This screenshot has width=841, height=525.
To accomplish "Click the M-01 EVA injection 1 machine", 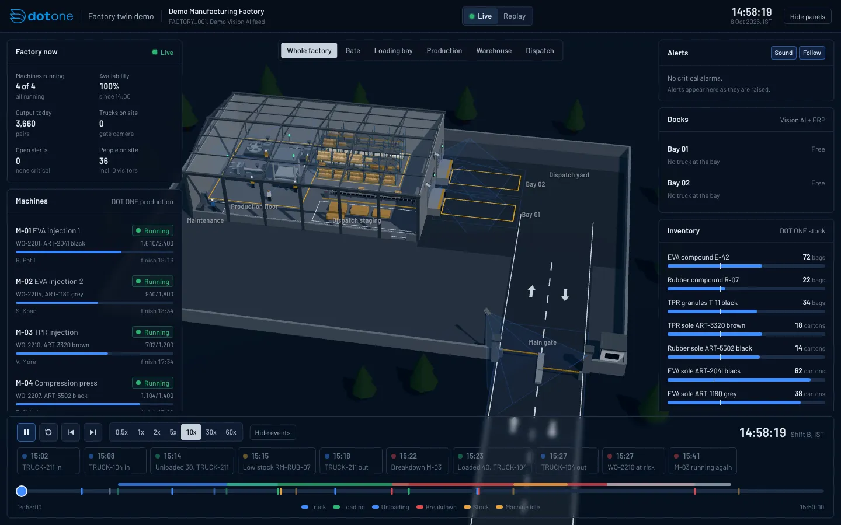I will pyautogui.click(x=95, y=245).
